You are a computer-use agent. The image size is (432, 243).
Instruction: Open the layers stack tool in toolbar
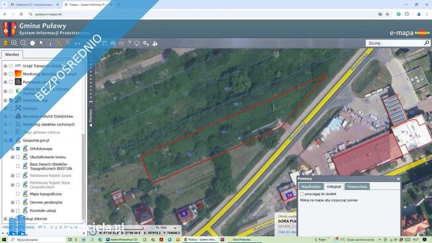pyautogui.click(x=5, y=43)
